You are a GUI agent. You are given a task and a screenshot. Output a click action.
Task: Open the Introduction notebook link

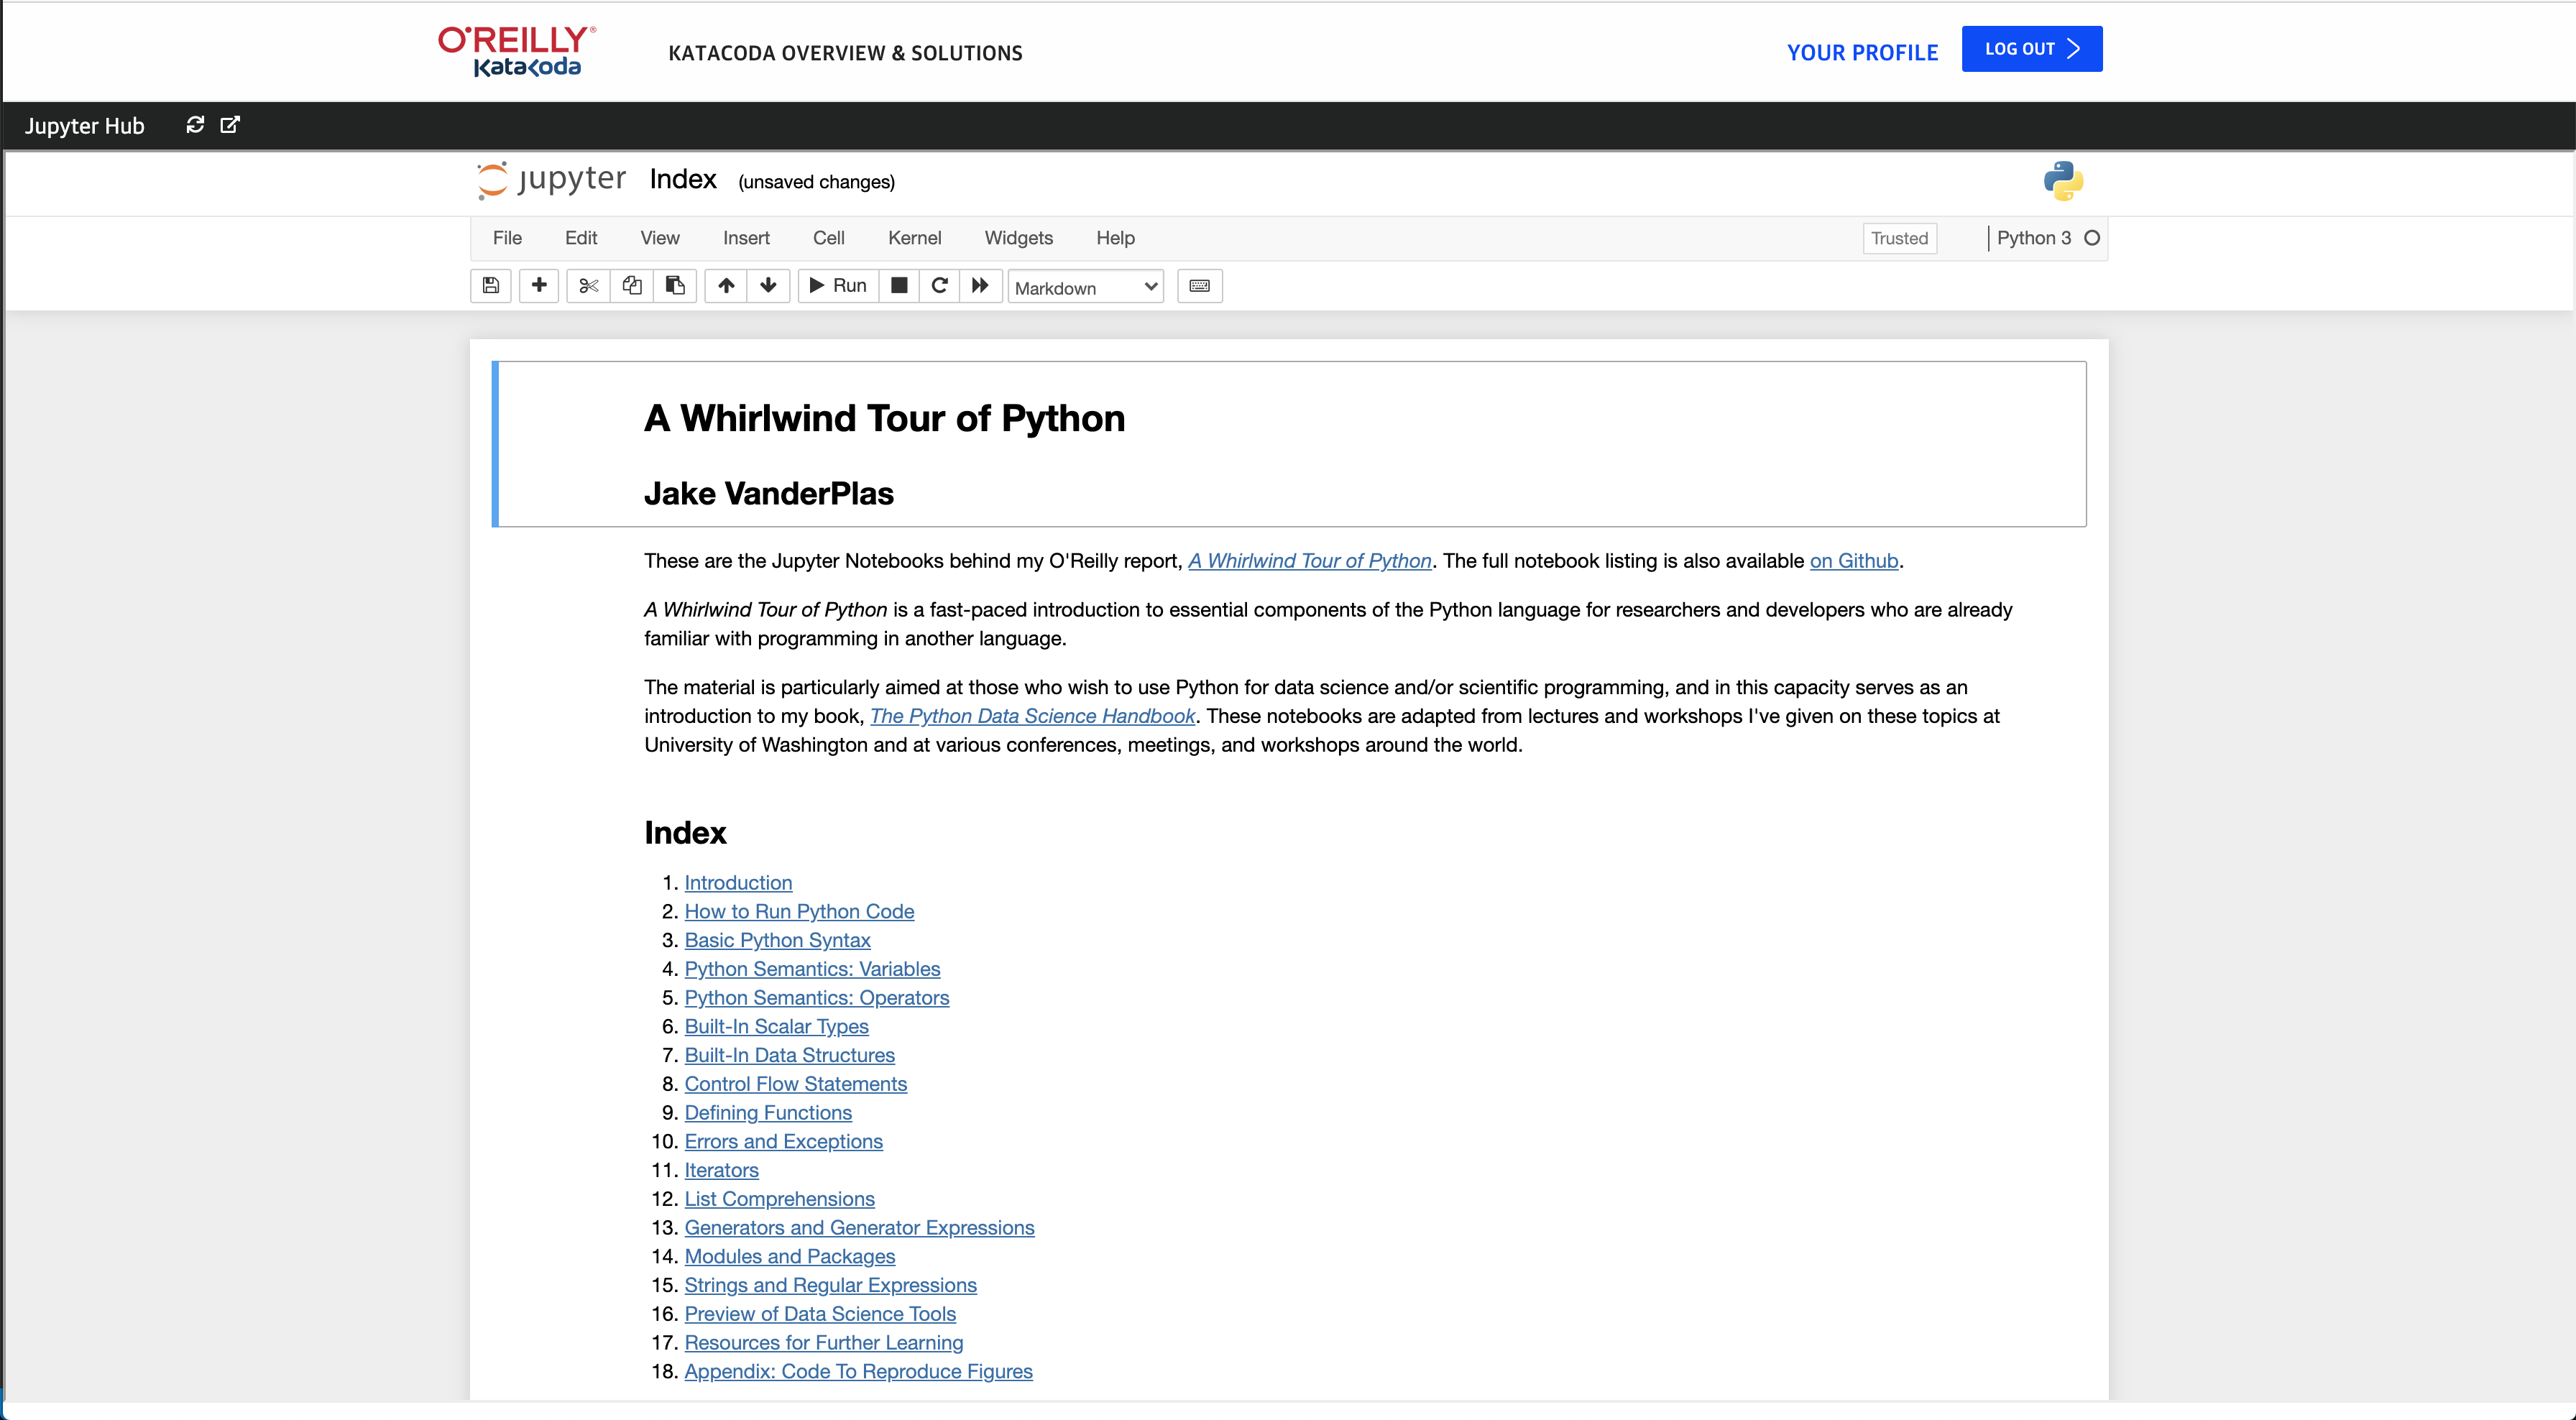point(738,882)
